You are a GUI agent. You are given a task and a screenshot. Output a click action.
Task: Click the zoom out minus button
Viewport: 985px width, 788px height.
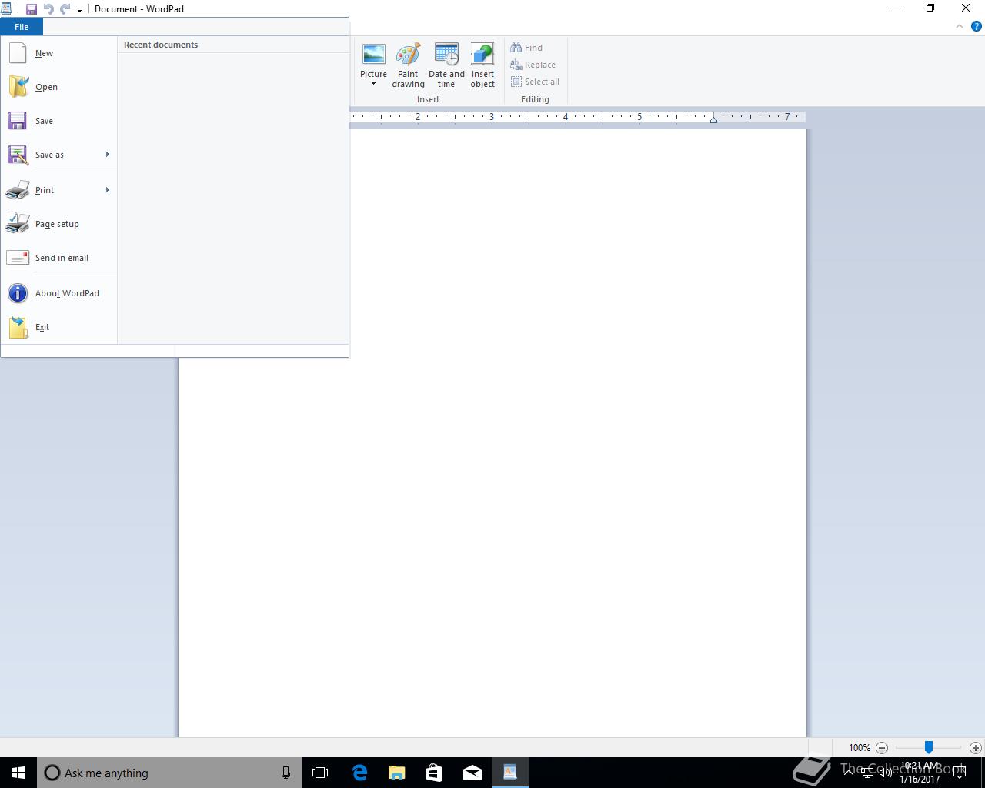(x=882, y=747)
